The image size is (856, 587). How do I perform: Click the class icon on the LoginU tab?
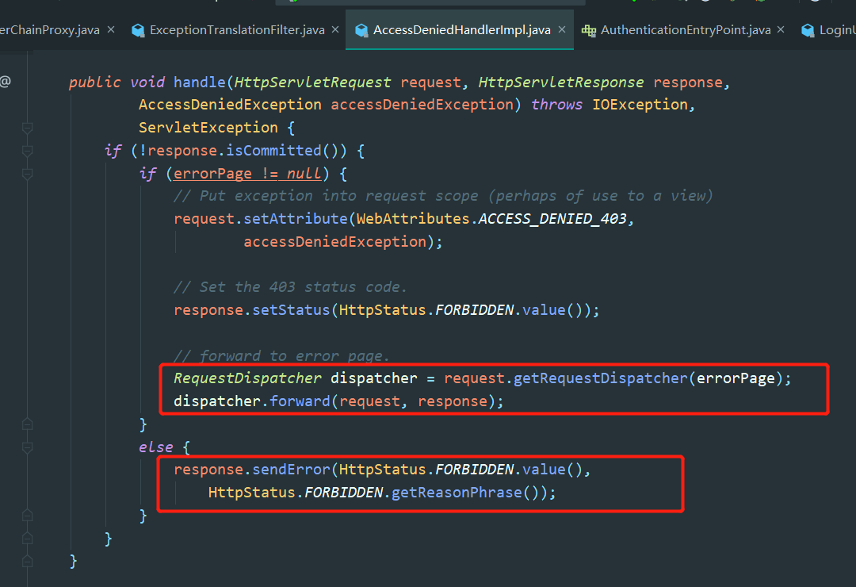point(808,29)
